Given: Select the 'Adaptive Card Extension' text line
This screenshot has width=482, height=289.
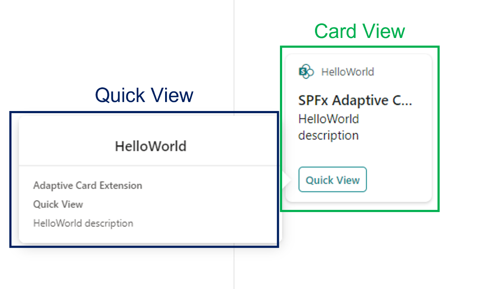Looking at the screenshot, I should [x=88, y=186].
